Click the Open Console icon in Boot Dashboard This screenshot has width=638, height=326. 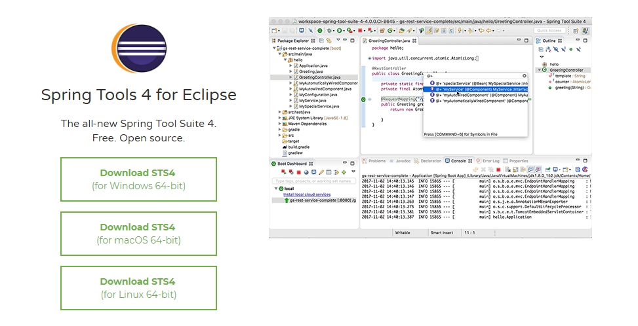pos(313,172)
